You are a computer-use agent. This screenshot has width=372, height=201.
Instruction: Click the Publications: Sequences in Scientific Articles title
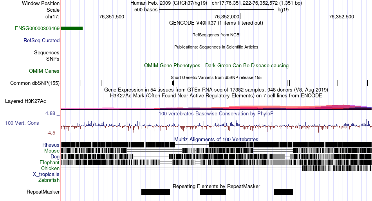216,47
